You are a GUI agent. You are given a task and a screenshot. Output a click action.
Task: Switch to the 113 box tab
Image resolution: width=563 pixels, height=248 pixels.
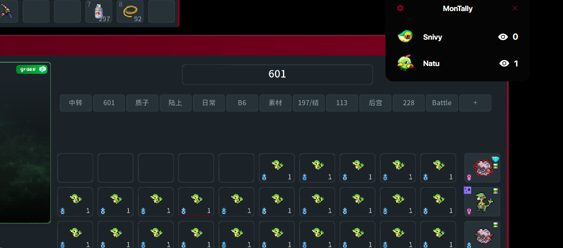point(342,103)
